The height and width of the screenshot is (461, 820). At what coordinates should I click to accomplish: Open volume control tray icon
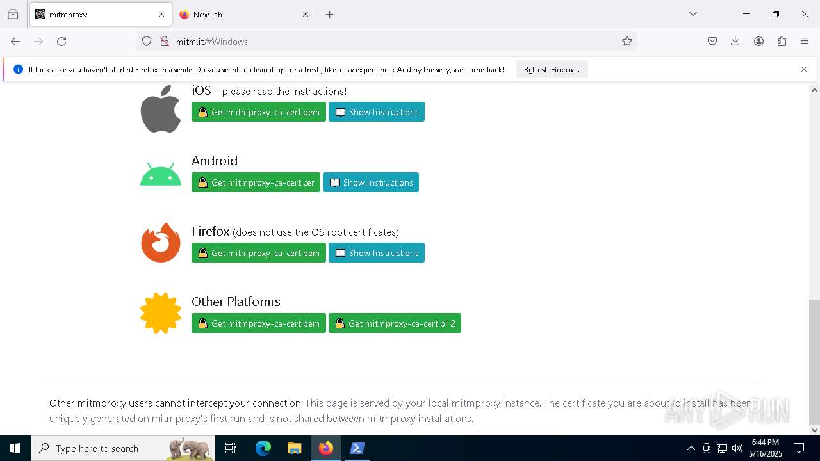[737, 448]
